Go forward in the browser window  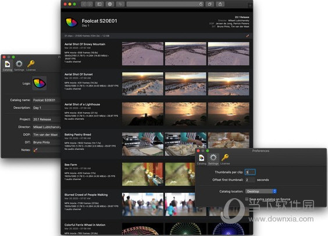tap(90, 4)
